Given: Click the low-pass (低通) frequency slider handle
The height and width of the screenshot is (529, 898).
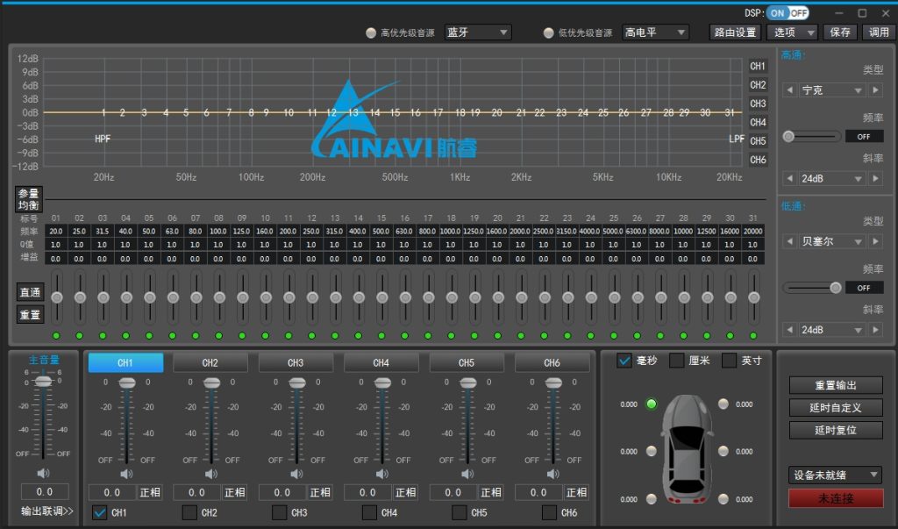Looking at the screenshot, I should tap(836, 288).
